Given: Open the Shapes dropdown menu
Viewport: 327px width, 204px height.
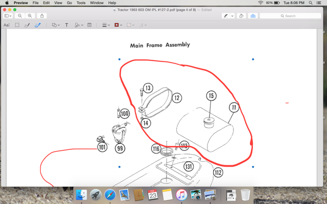Looking at the screenshot, I should pos(55,25).
